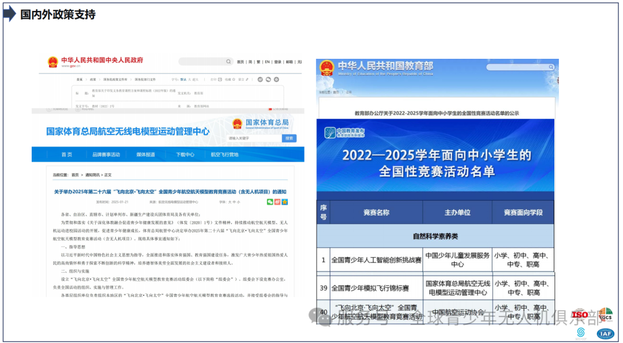Click 首页 in the 当前位置 breadcrumb

point(75,175)
